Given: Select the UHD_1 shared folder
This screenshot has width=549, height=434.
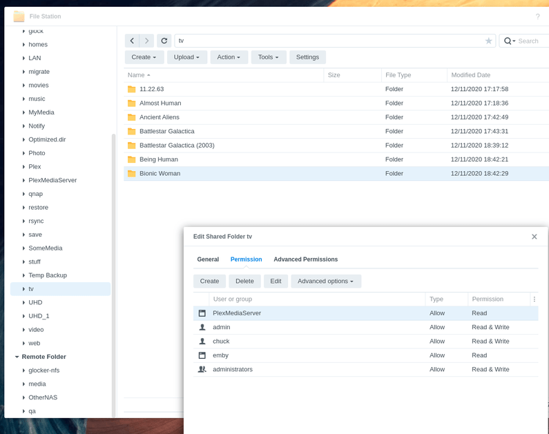Looking at the screenshot, I should point(39,316).
